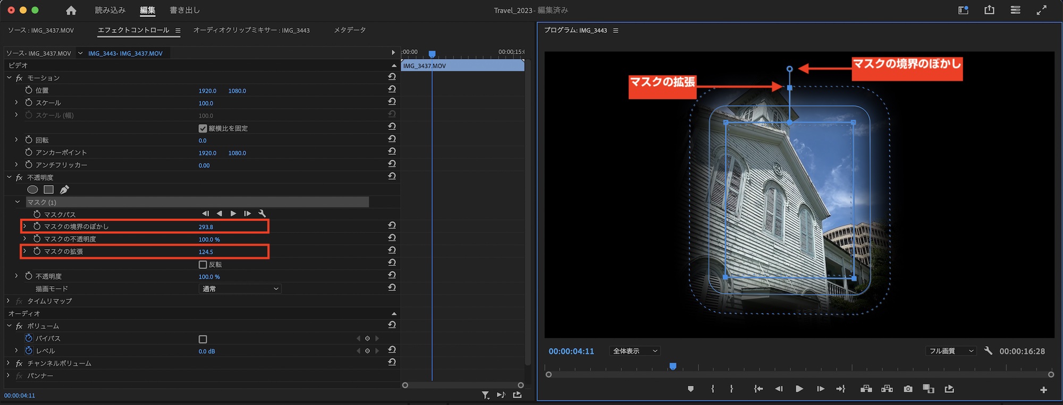Open the 全体表示 zoom level dropdown

635,351
